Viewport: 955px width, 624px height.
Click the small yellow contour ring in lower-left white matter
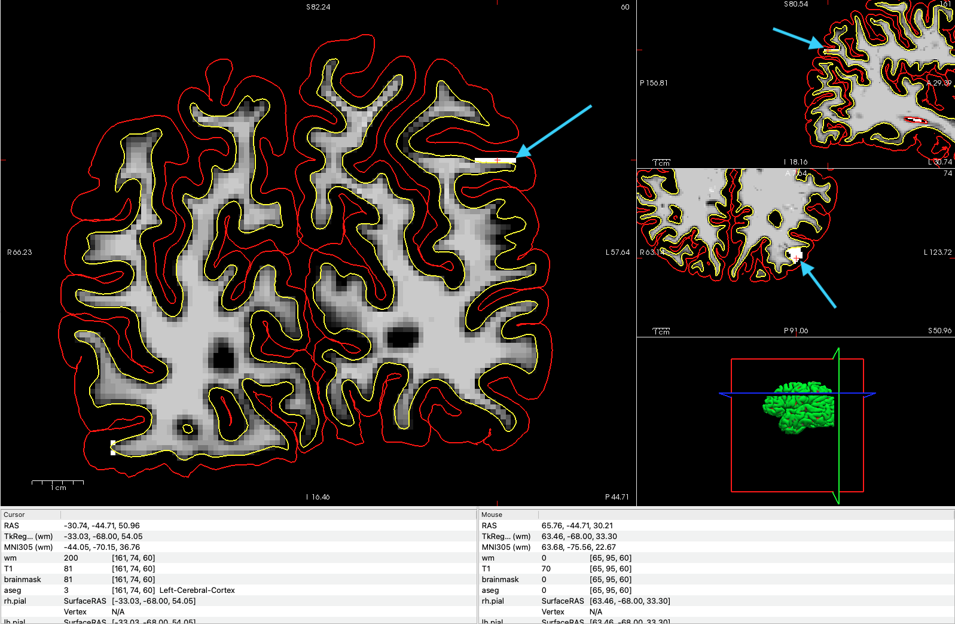coord(188,428)
